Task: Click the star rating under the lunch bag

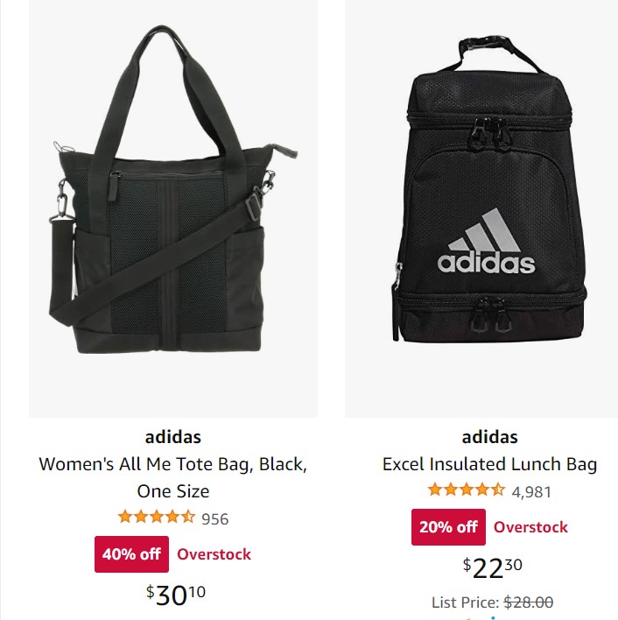Action: pos(467,490)
